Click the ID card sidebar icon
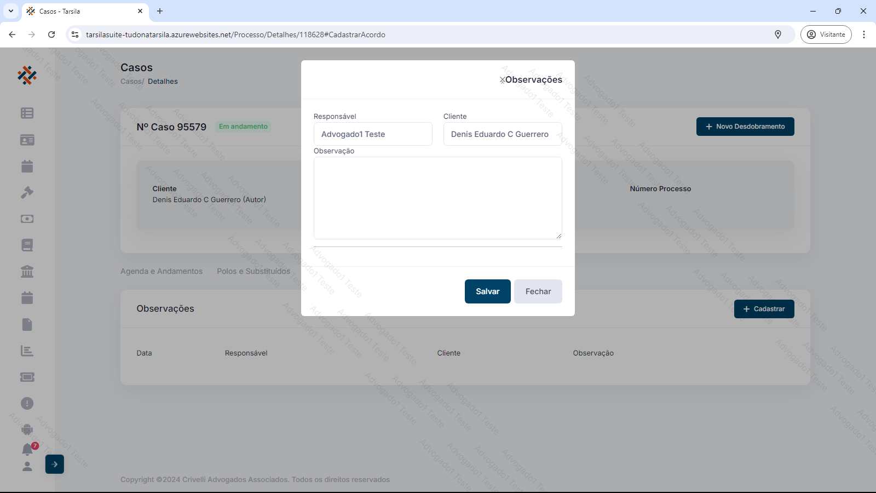The width and height of the screenshot is (876, 493). [x=27, y=140]
